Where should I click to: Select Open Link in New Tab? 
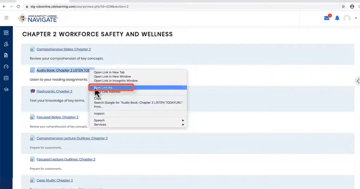point(109,72)
